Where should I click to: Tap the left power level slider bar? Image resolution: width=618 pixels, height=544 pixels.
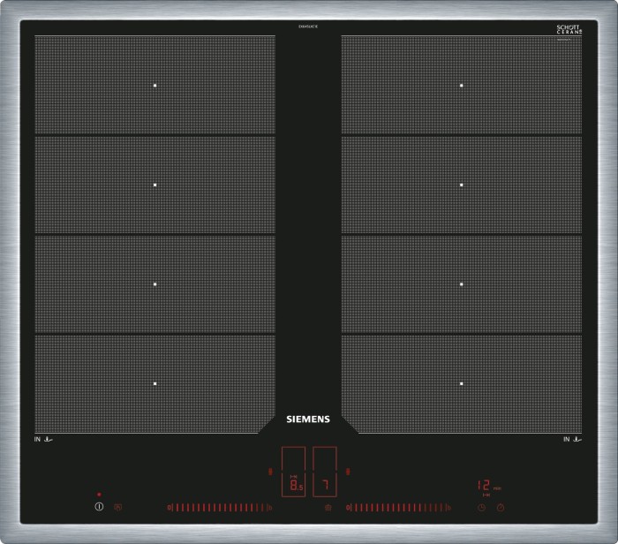[x=220, y=508]
